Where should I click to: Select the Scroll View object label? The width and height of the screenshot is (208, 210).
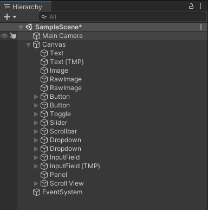67,183
